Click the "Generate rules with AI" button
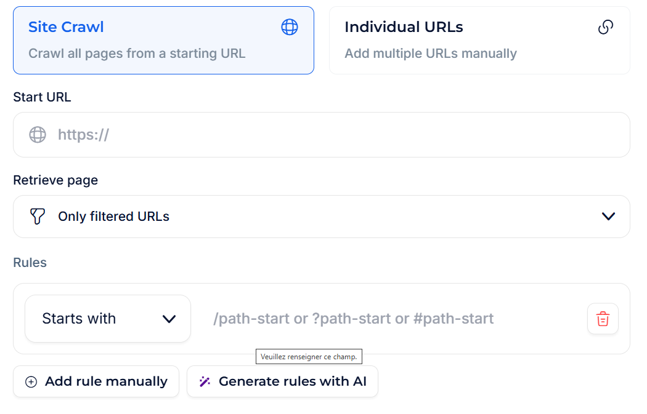 tap(282, 381)
